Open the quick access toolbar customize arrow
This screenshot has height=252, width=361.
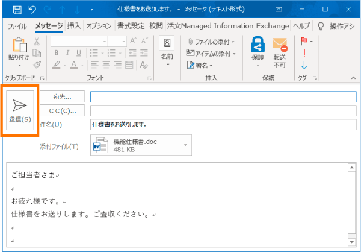tap(92, 10)
